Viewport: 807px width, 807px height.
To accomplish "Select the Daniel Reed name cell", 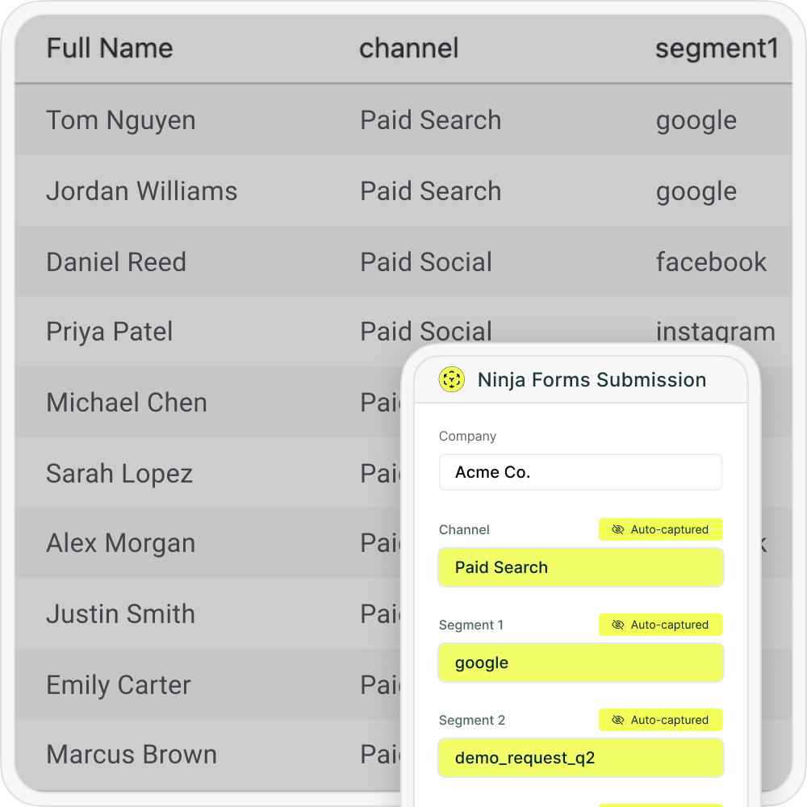I will tap(115, 261).
